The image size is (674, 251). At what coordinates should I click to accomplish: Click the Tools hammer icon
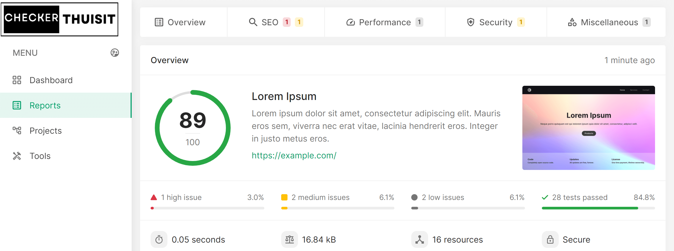[17, 156]
